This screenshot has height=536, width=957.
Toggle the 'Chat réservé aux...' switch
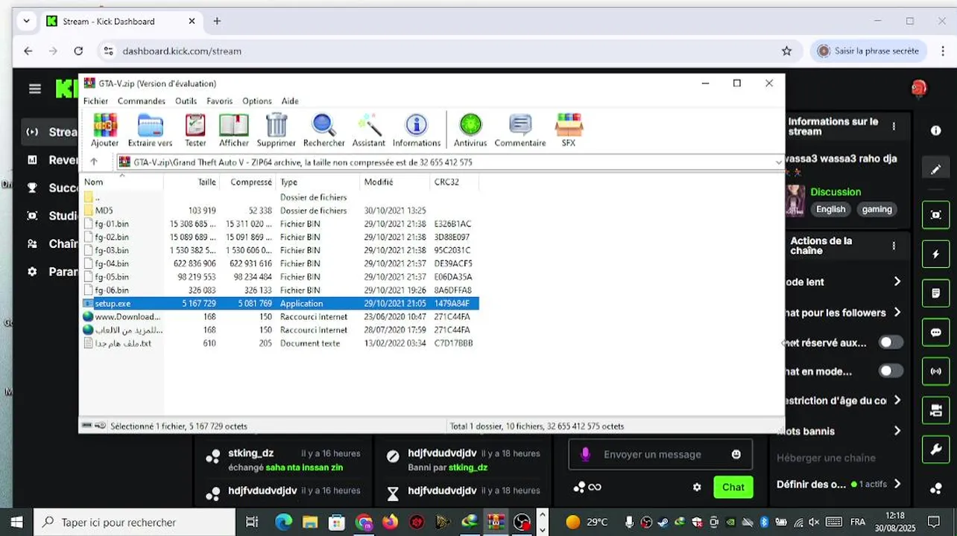pyautogui.click(x=891, y=342)
